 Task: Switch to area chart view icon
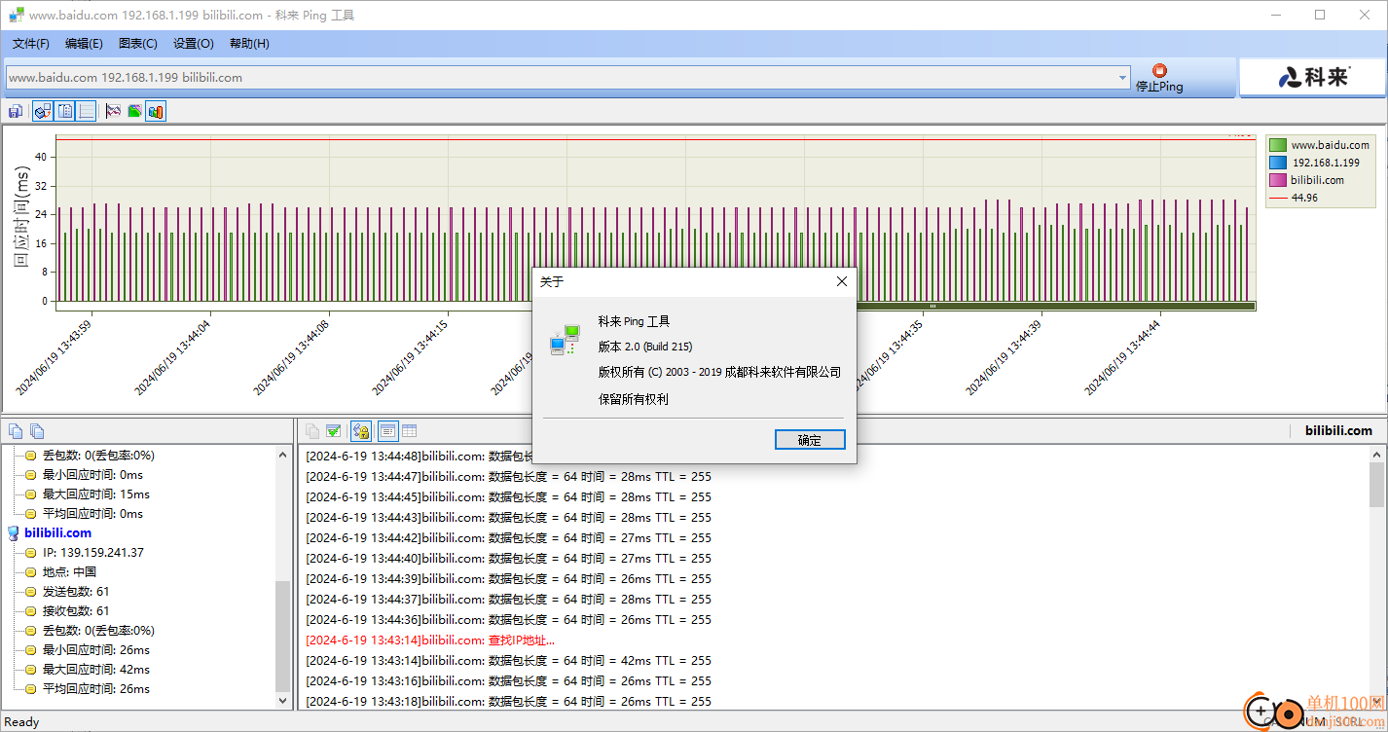point(134,111)
